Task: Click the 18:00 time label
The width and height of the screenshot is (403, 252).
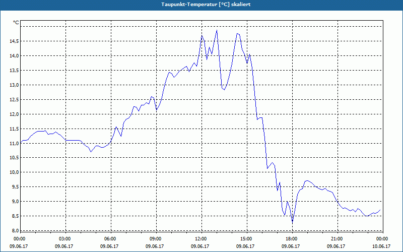Action: pos(292,239)
